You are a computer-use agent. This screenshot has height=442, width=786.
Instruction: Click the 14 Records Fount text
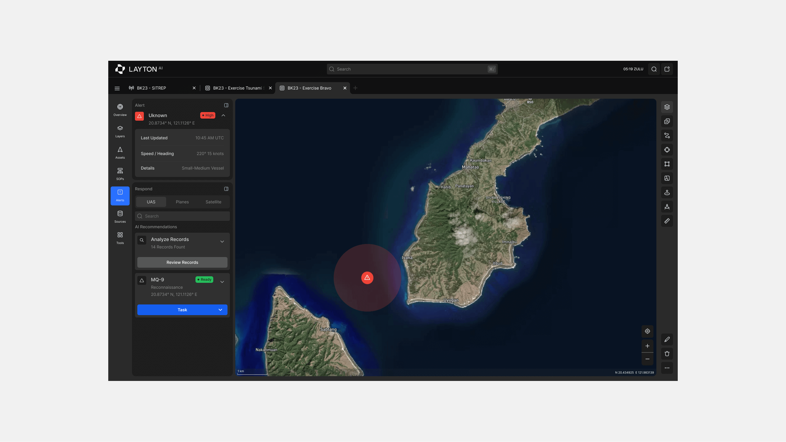(x=168, y=247)
